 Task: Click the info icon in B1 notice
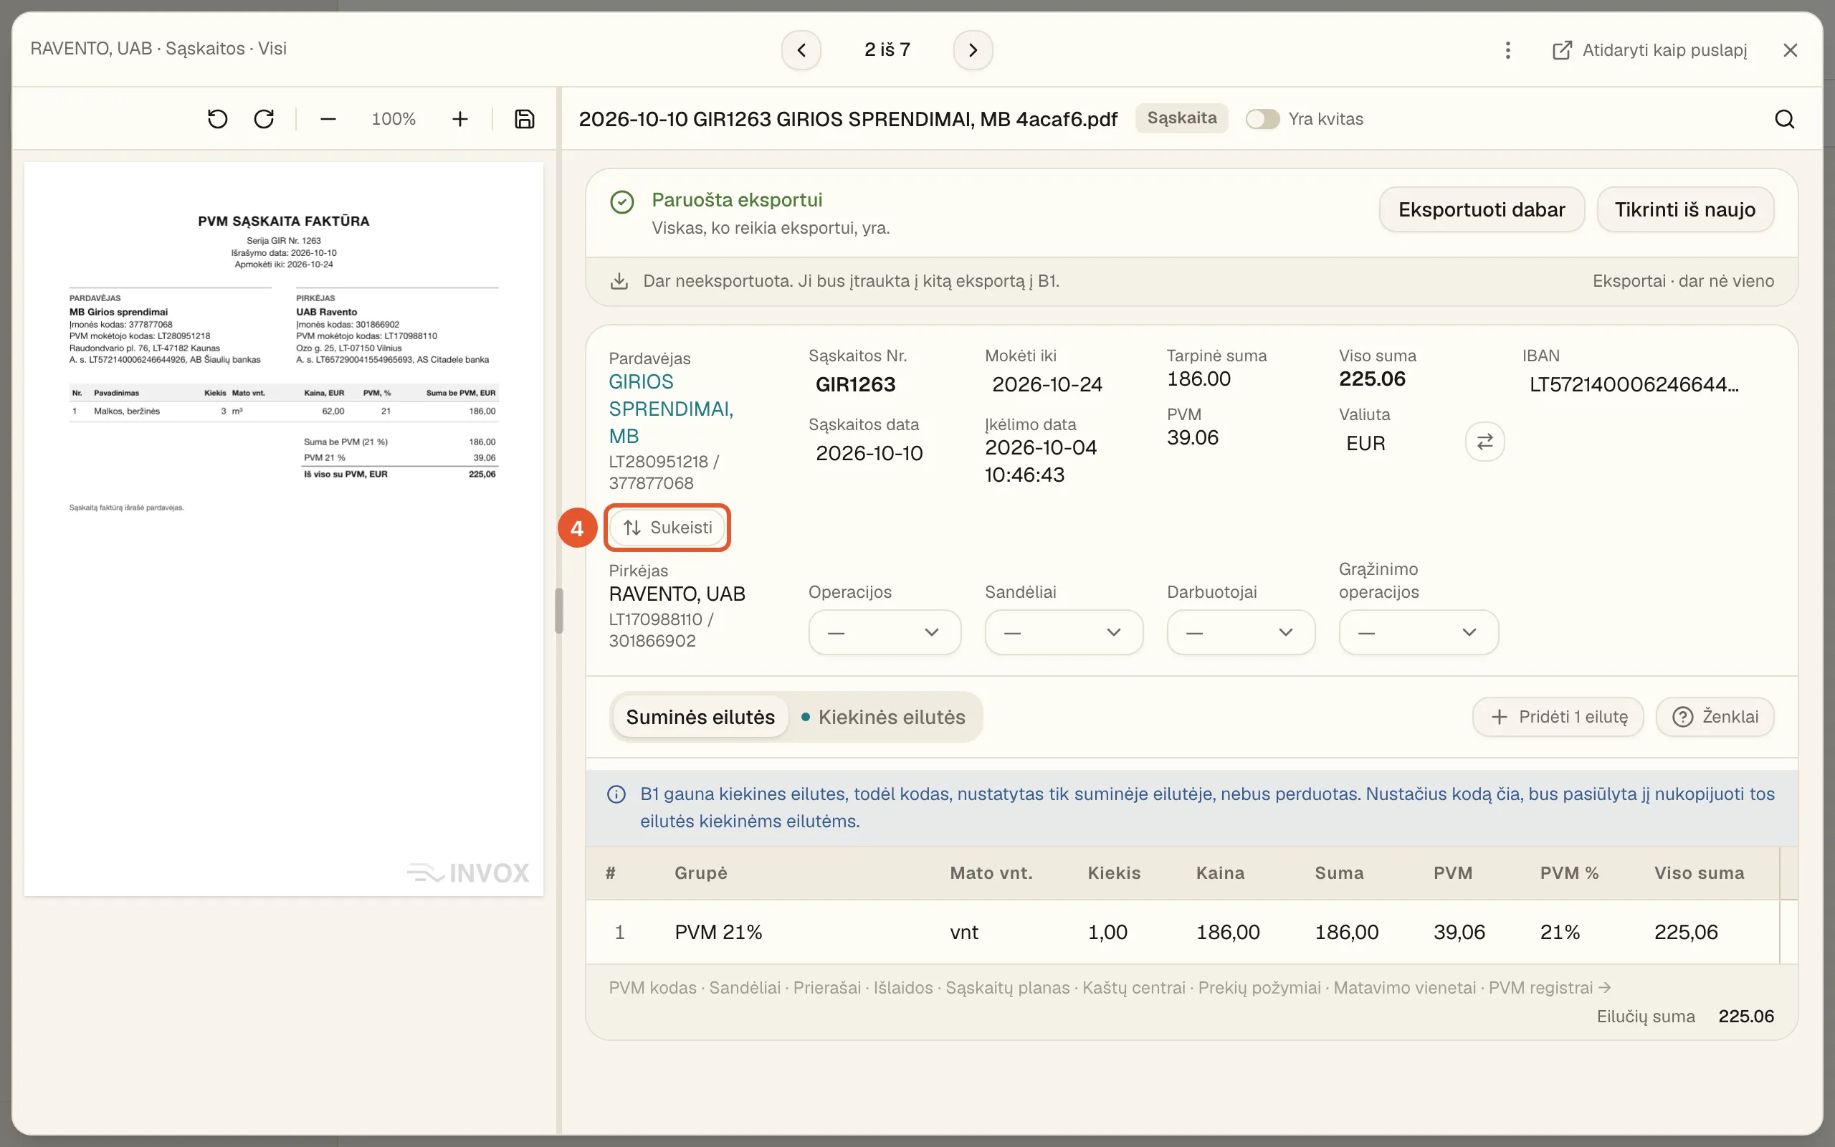click(x=616, y=794)
